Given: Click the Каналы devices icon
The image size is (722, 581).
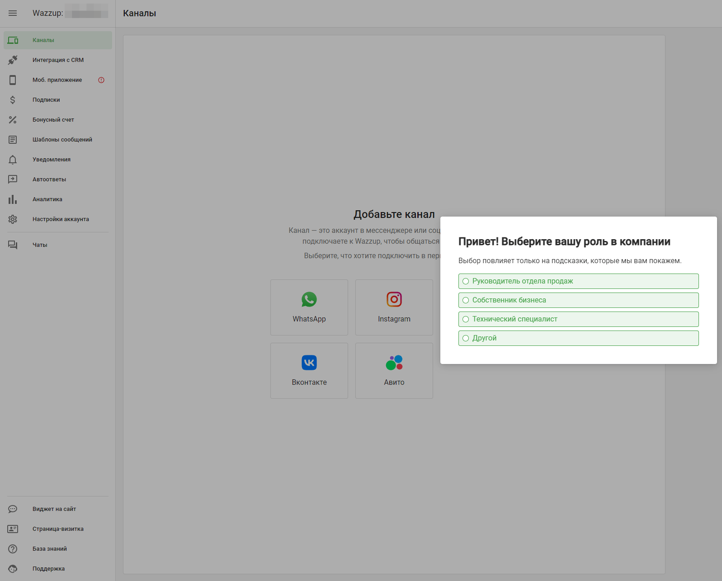Looking at the screenshot, I should point(13,40).
